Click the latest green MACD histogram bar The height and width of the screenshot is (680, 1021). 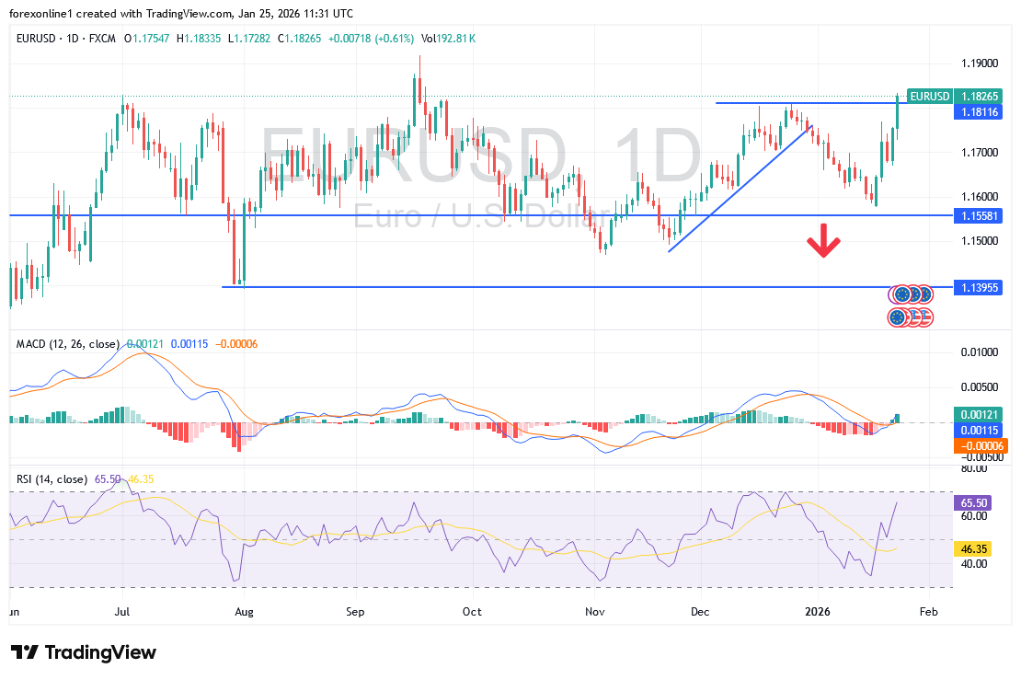pyautogui.click(x=898, y=419)
